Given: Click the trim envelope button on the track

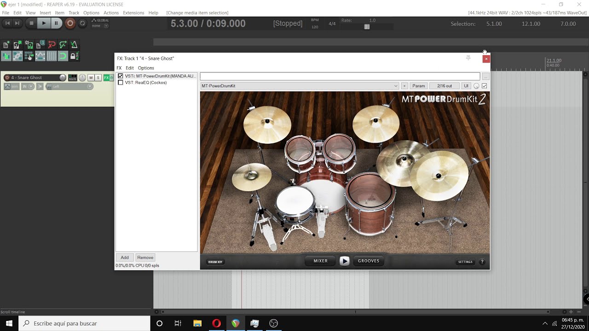Looking at the screenshot, I should point(12,86).
